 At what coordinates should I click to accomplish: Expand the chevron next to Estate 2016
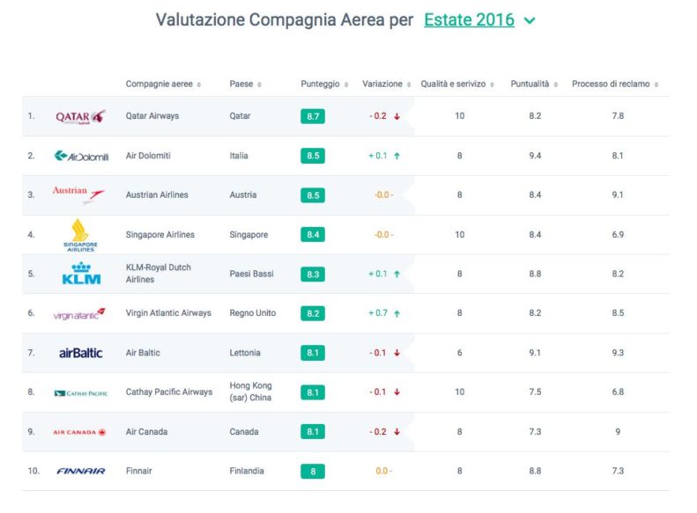click(x=530, y=21)
